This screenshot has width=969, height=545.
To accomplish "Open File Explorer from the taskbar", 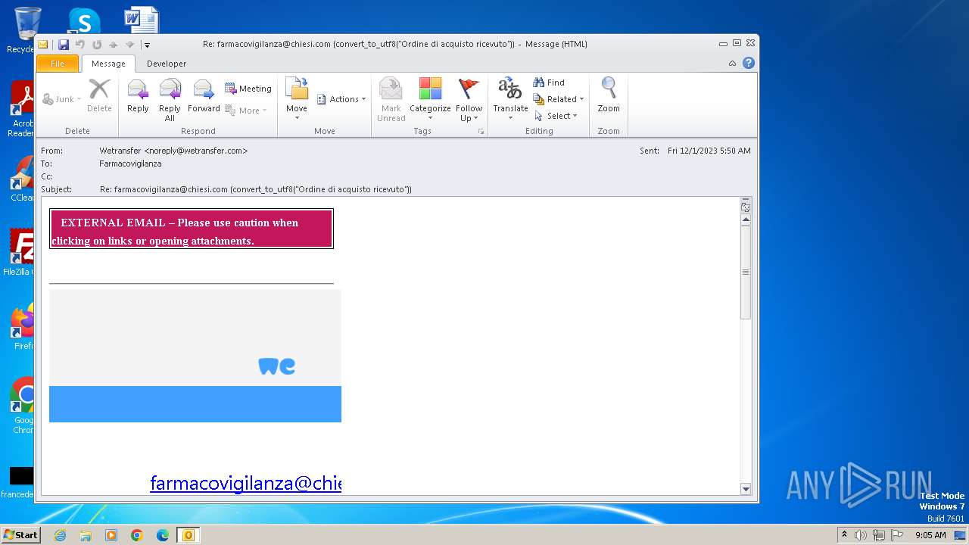I will coord(86,535).
